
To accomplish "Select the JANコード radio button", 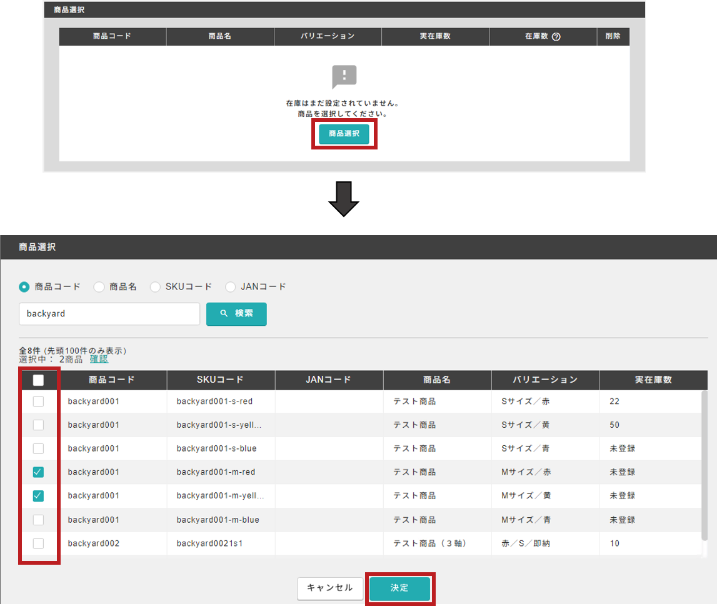I will (x=231, y=287).
